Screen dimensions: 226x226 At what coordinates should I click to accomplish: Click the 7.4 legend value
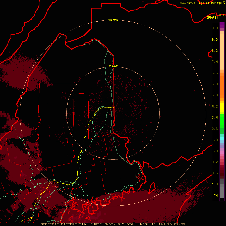tap(215, 62)
